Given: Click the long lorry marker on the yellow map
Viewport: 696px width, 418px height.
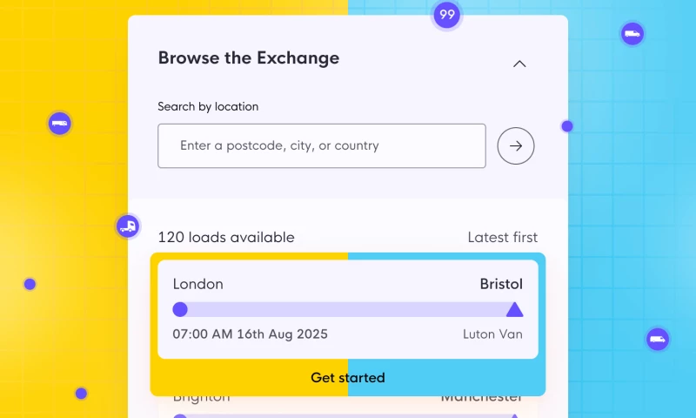Looking at the screenshot, I should point(59,124).
